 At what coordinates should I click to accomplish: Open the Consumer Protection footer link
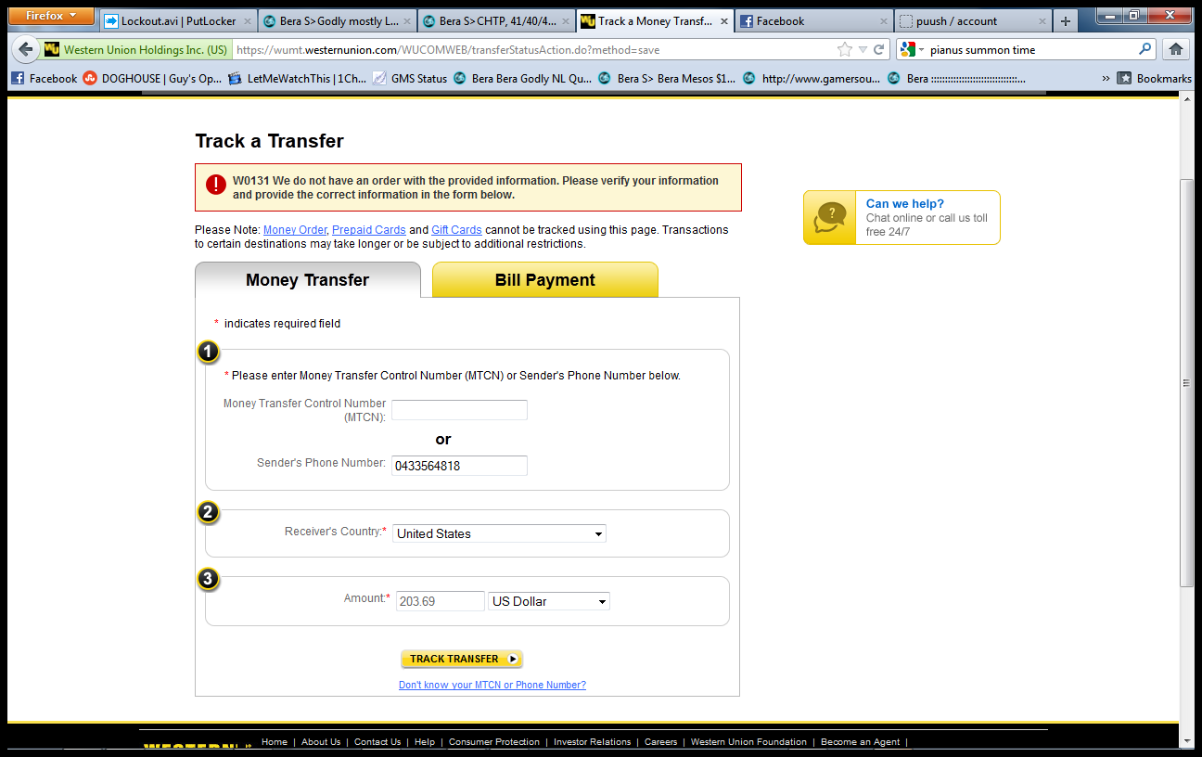(494, 742)
